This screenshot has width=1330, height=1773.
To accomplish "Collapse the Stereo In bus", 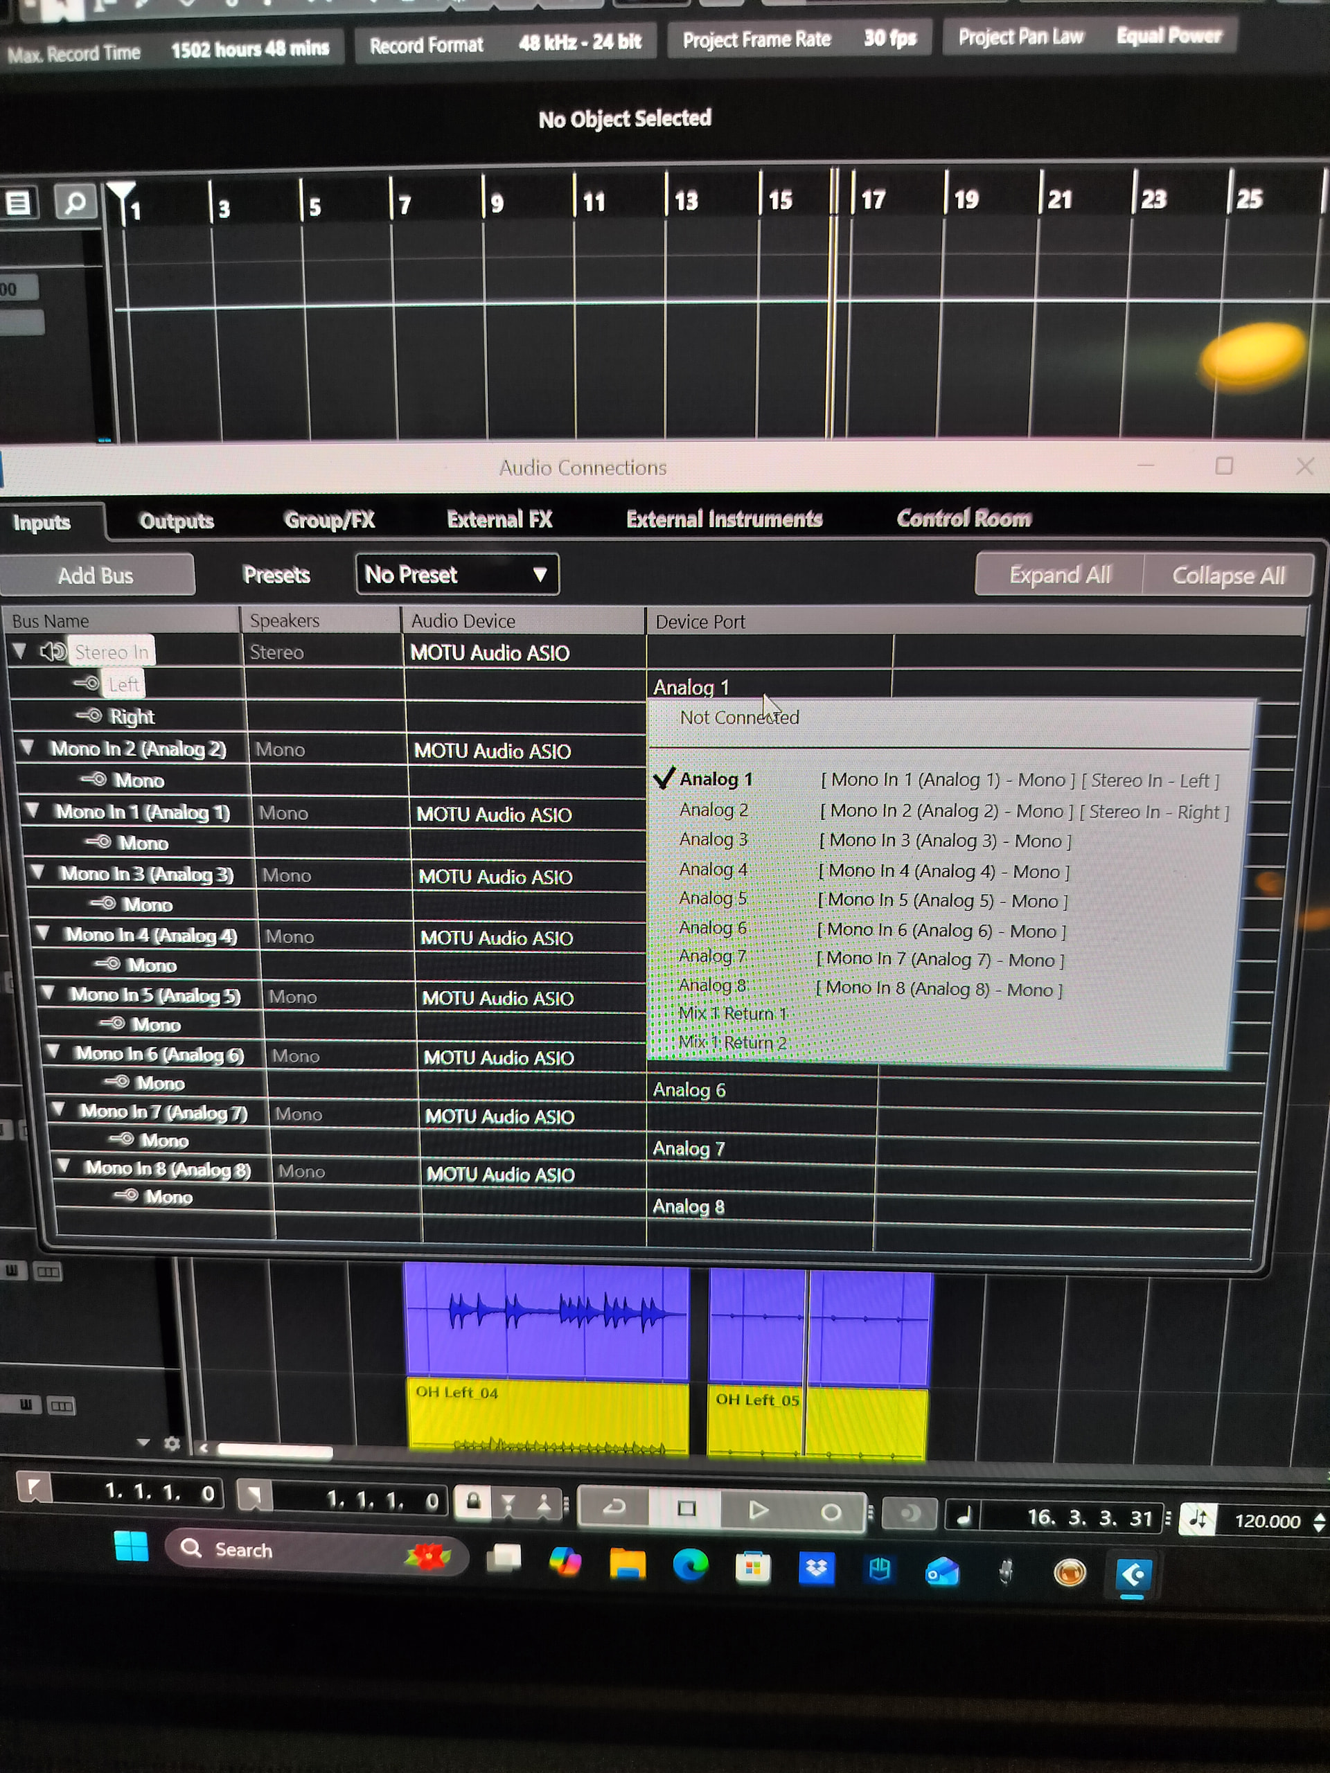I will click(x=19, y=651).
